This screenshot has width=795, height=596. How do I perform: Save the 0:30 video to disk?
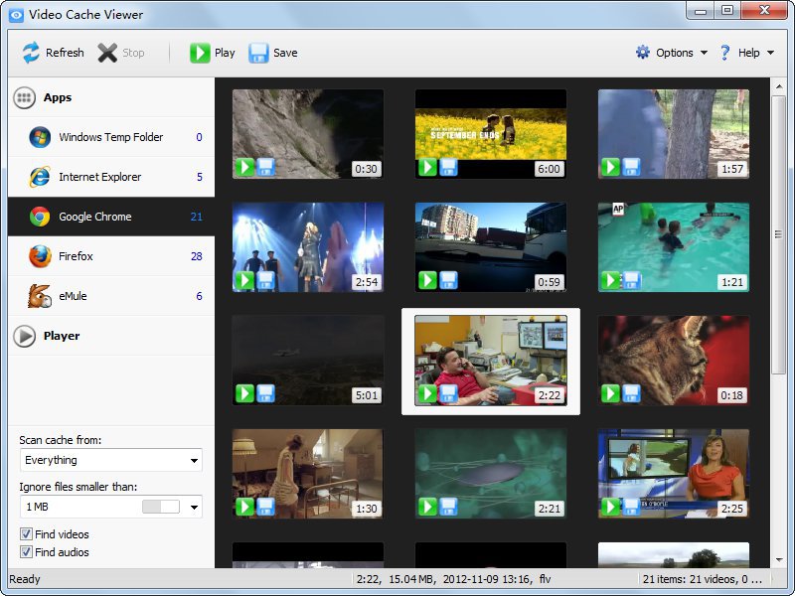[265, 167]
